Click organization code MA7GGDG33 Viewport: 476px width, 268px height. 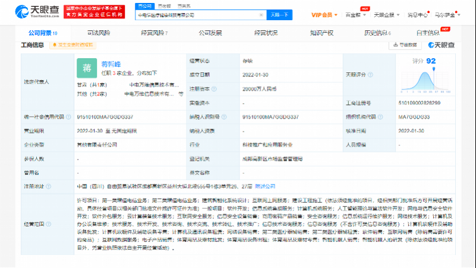[x=414, y=117]
